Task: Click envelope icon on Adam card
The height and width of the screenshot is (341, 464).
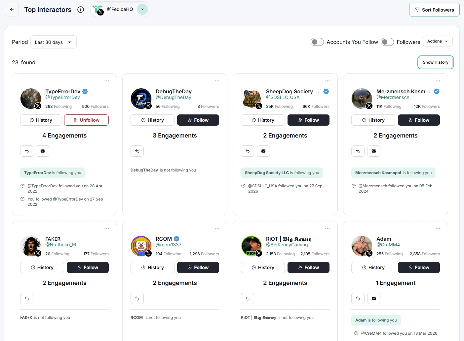Action: point(374,298)
